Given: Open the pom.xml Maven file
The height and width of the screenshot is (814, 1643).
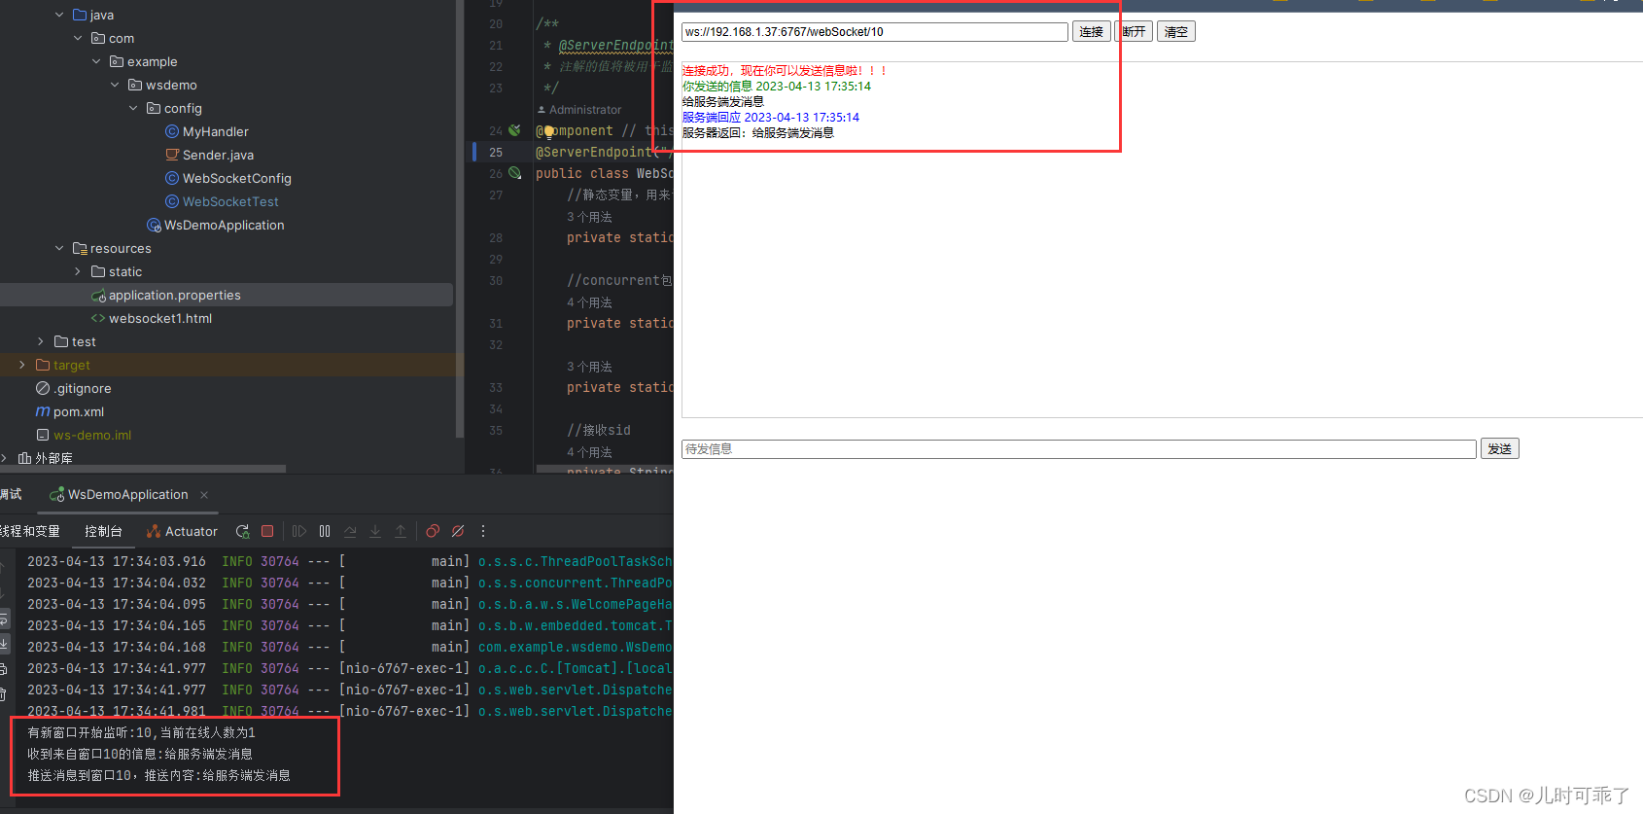Looking at the screenshot, I should (78, 411).
